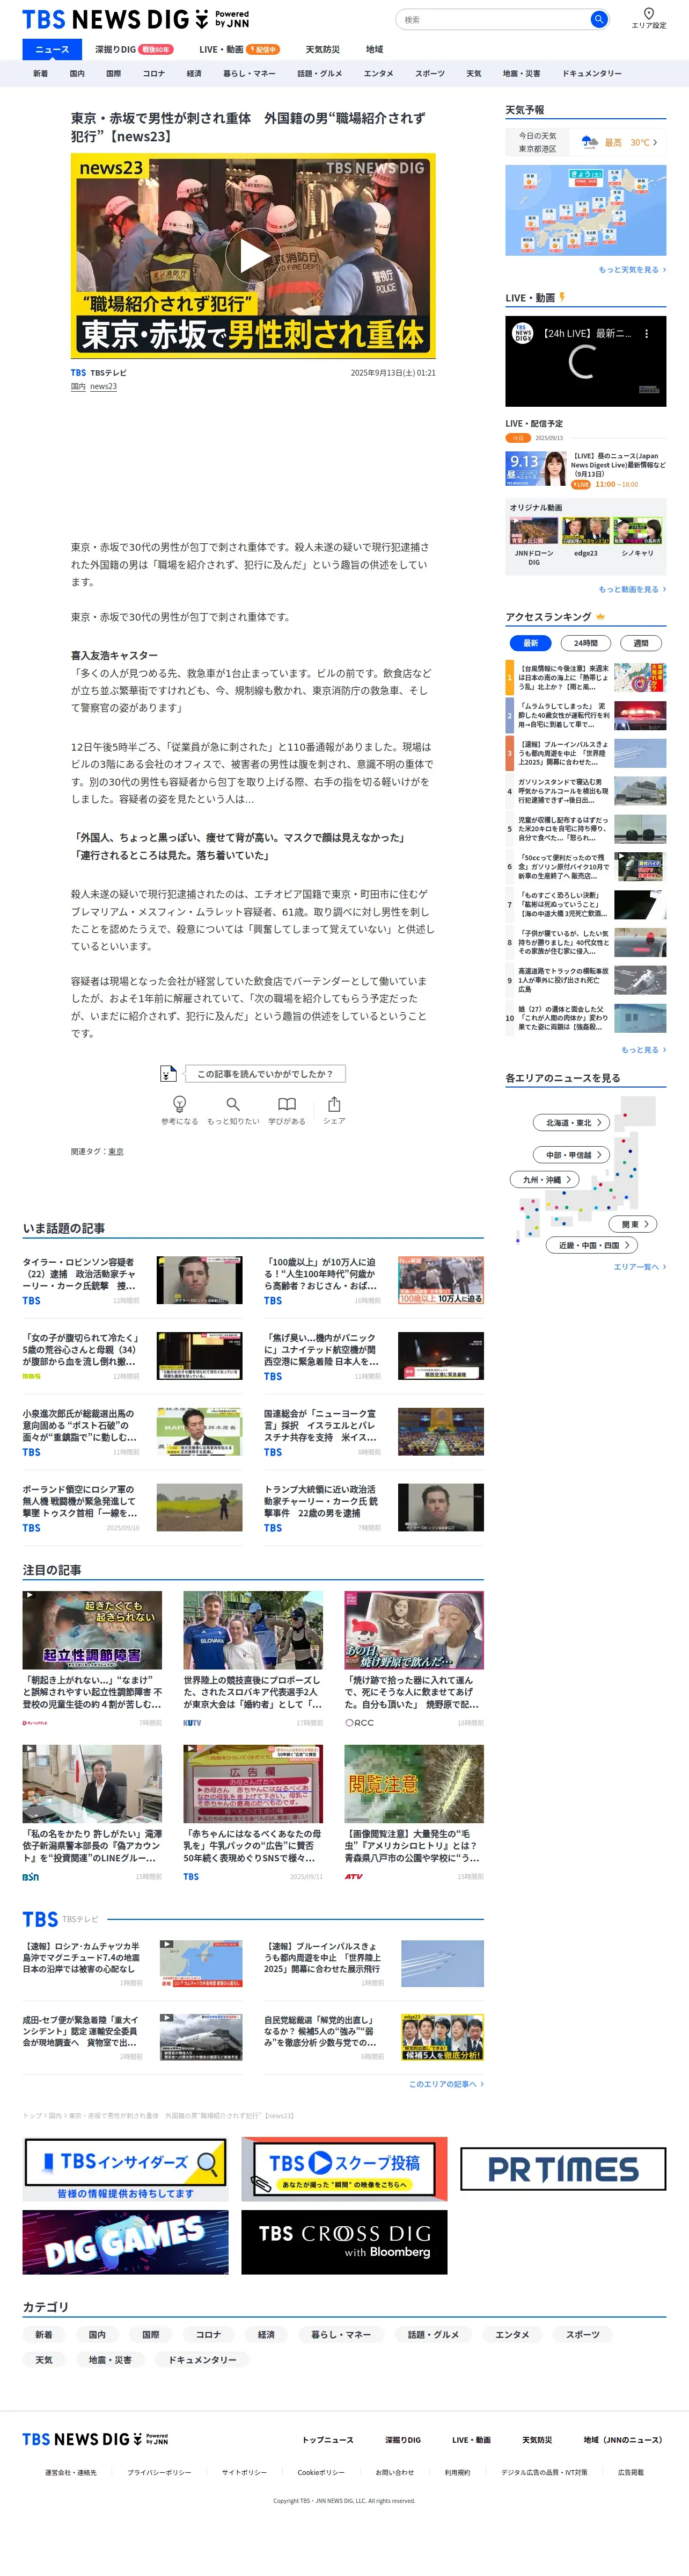Click the シェア share icon
Viewport: 689px width, 2576px height.
[x=334, y=1104]
